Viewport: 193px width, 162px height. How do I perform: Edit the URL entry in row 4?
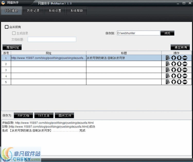point(168,76)
